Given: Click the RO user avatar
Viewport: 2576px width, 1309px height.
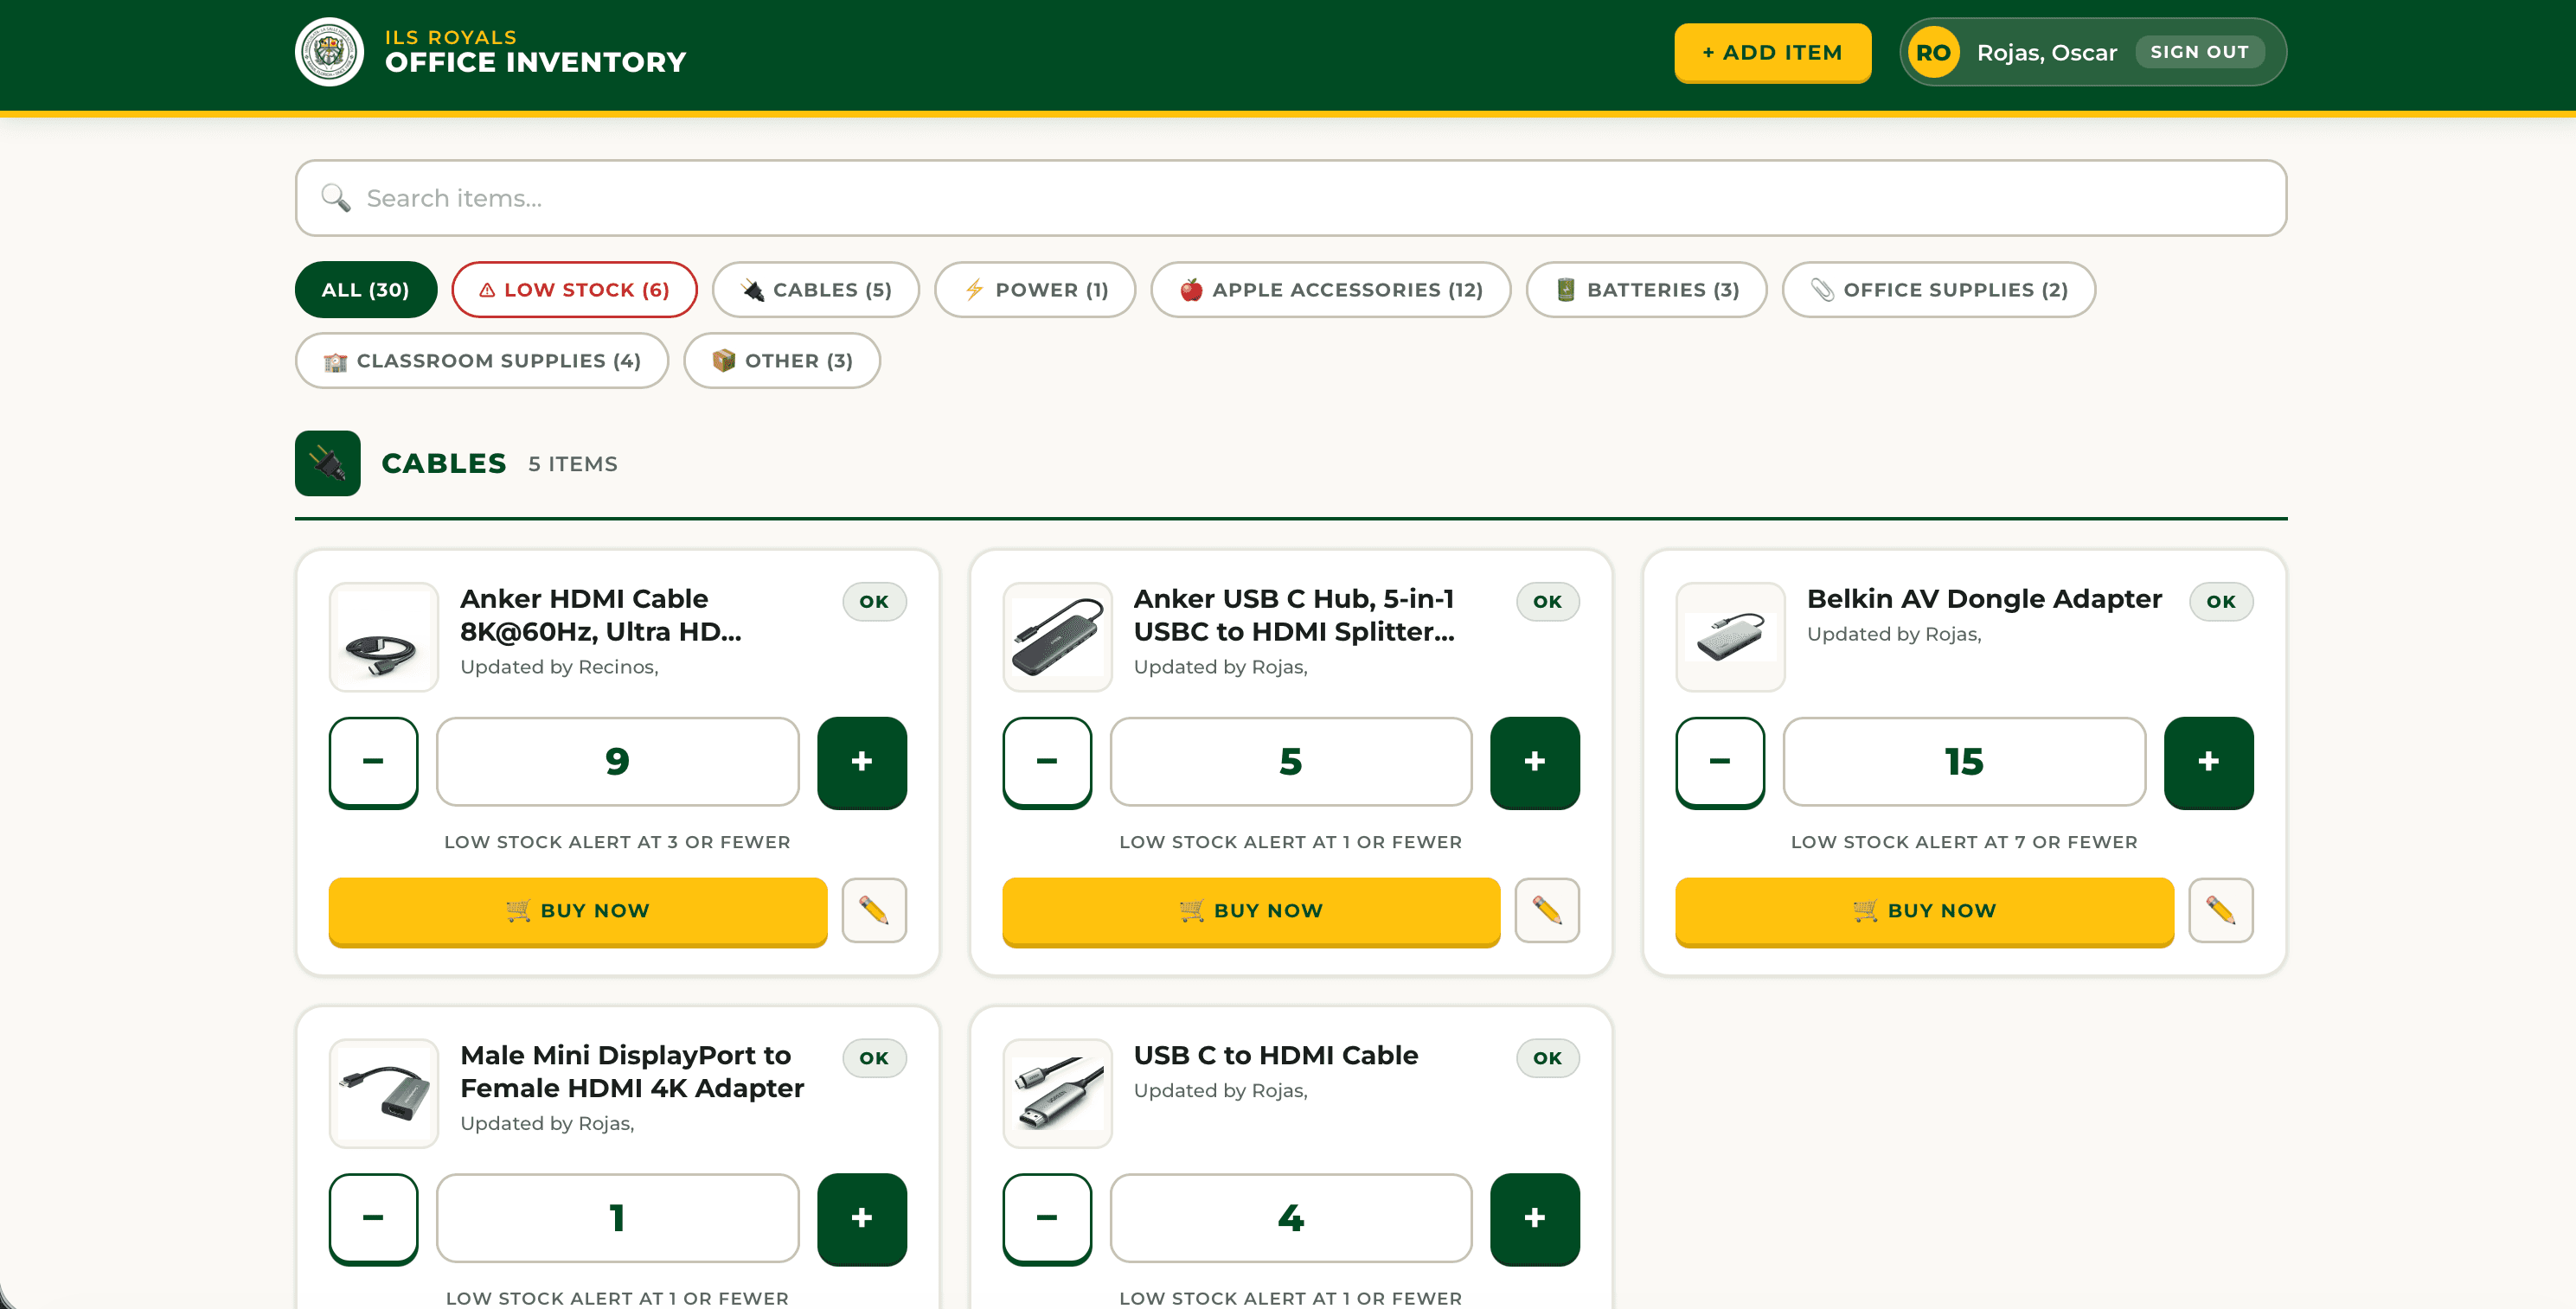Looking at the screenshot, I should tap(1932, 52).
